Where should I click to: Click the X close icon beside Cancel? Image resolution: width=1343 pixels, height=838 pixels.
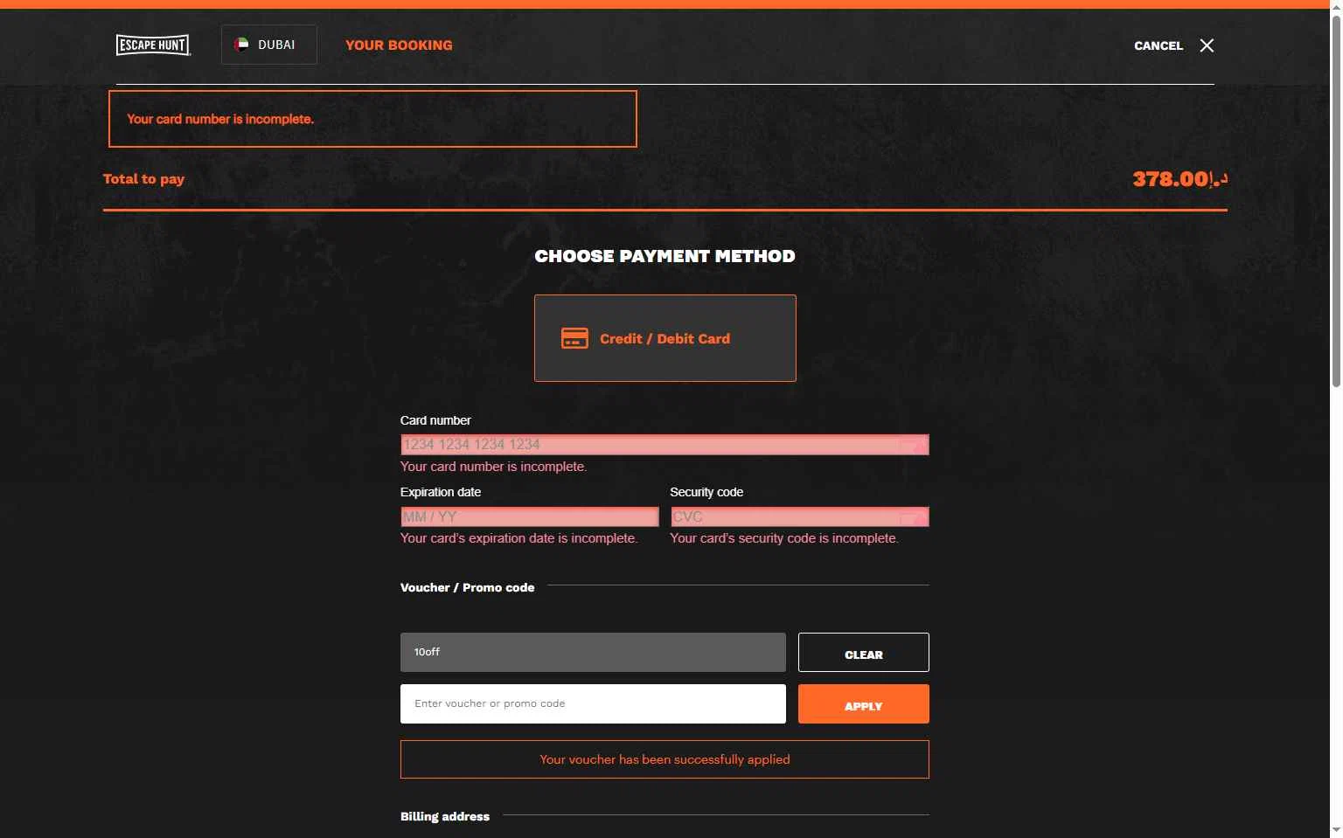tap(1207, 45)
